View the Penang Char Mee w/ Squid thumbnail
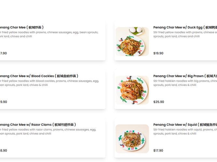Viewport: 217px width, 162px height. (132, 139)
